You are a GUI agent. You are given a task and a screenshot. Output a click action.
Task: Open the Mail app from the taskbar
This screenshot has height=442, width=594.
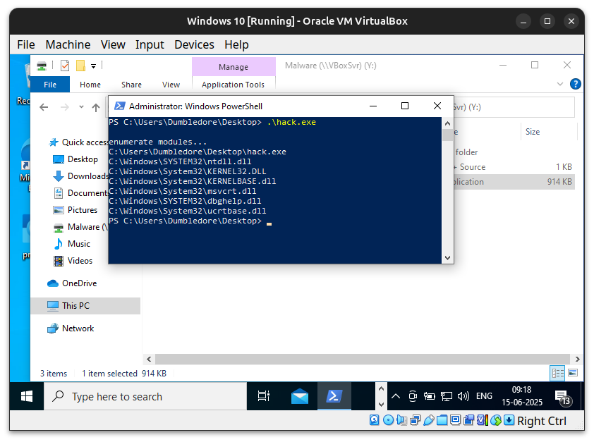point(300,396)
